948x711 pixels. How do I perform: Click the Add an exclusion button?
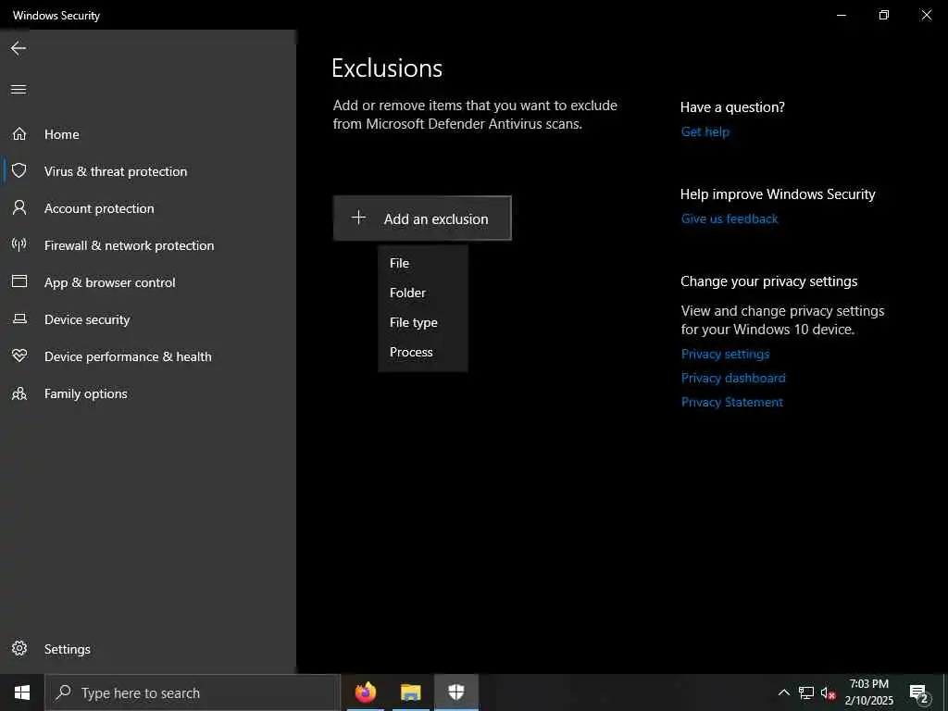coord(422,218)
